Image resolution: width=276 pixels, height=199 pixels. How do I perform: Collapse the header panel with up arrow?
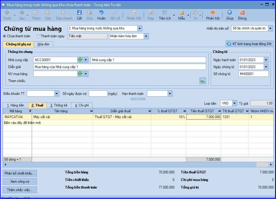138,99
